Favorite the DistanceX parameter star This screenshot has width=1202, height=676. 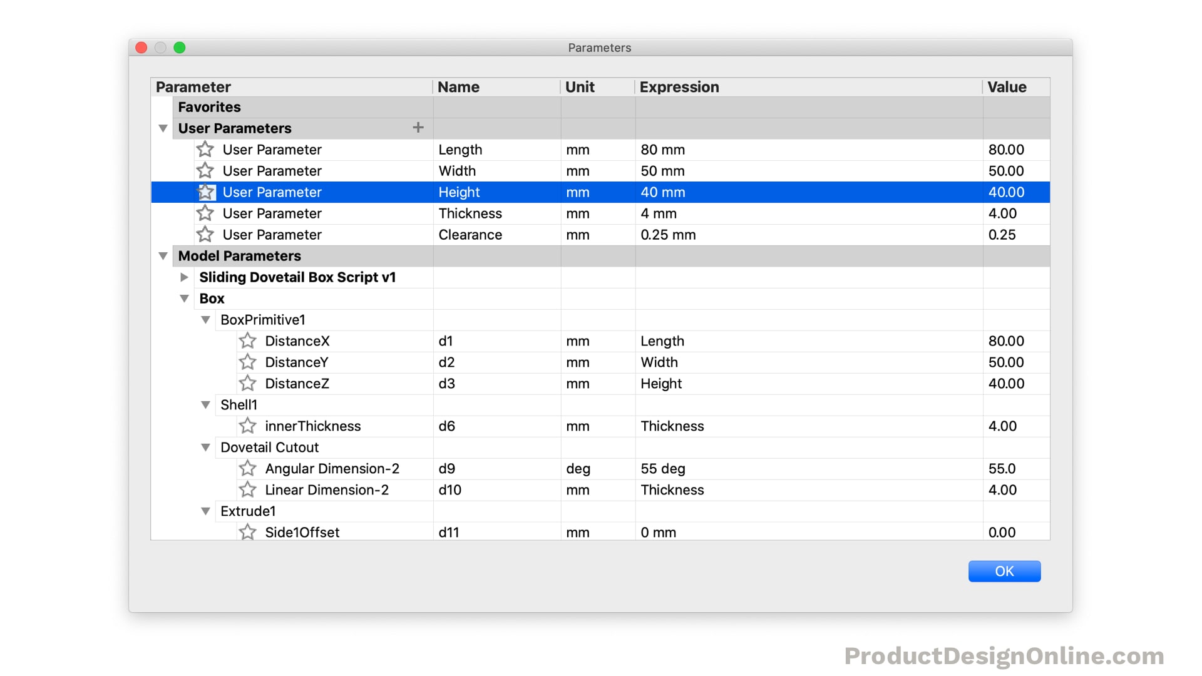click(x=247, y=341)
